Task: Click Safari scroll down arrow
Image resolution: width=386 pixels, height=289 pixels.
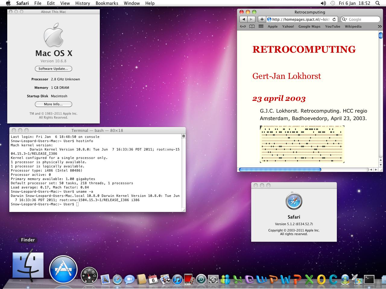Action: tap(381, 165)
